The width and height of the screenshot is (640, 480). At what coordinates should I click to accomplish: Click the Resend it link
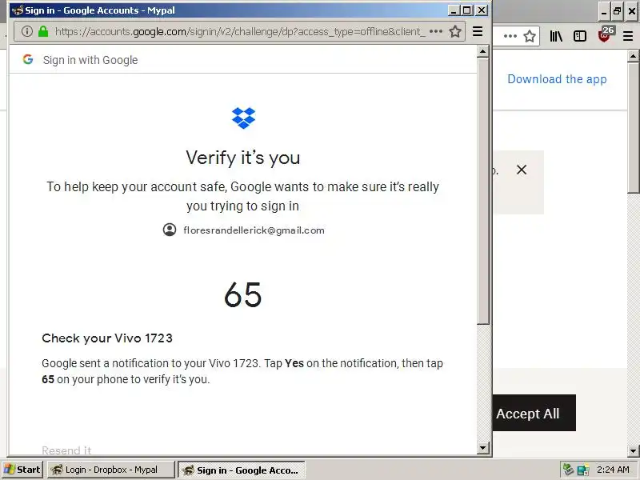tap(66, 450)
